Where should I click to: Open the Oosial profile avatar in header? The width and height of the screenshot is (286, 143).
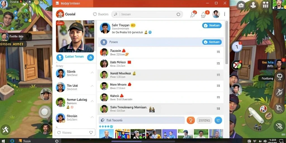coord(60,14)
